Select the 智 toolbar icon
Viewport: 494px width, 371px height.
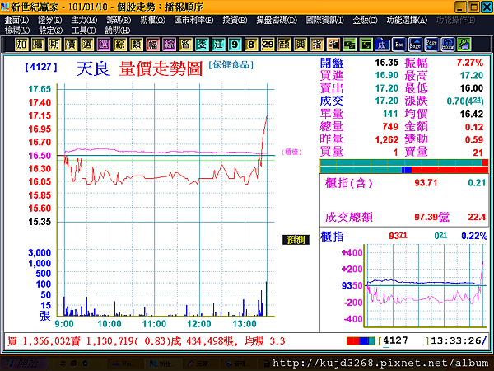tap(185, 45)
